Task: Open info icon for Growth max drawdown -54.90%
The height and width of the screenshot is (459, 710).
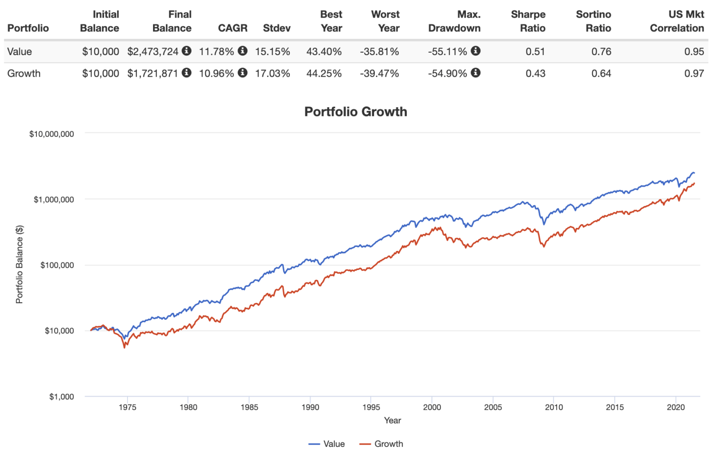Action: tap(476, 73)
